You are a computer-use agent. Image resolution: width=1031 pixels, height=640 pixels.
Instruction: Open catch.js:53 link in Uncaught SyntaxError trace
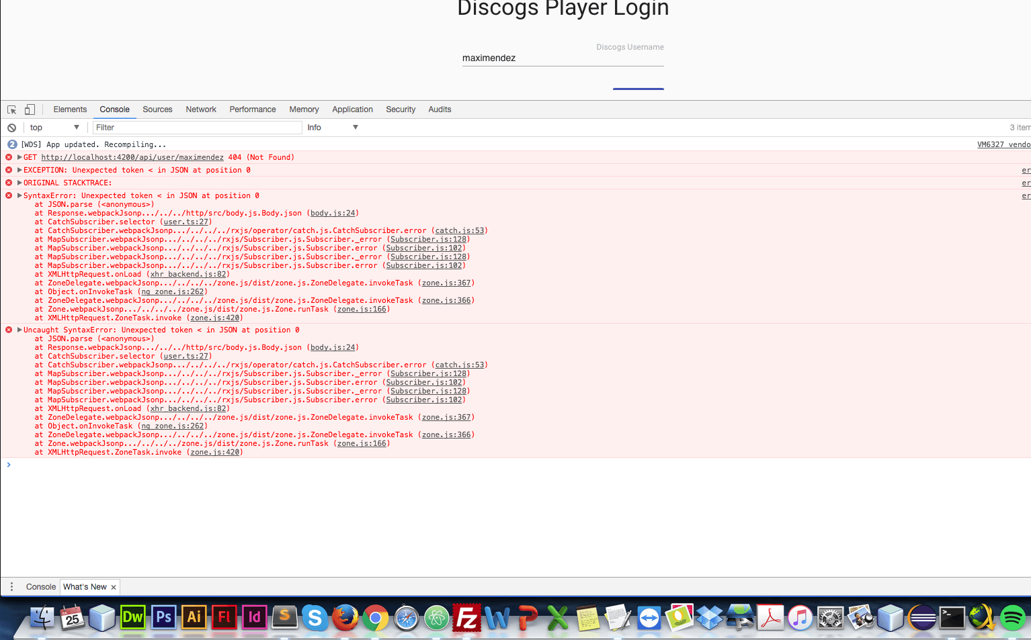[x=460, y=365]
